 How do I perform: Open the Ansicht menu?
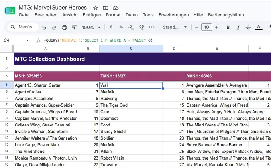pos(70,15)
